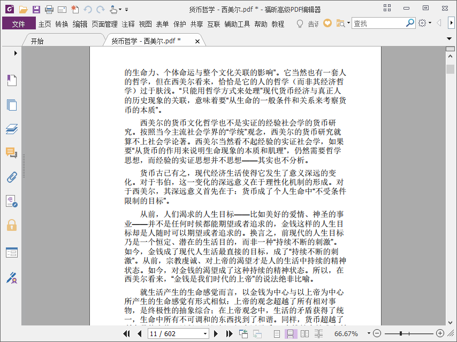Zoom out with the minus button
This screenshot has height=342, width=457.
[377, 333]
